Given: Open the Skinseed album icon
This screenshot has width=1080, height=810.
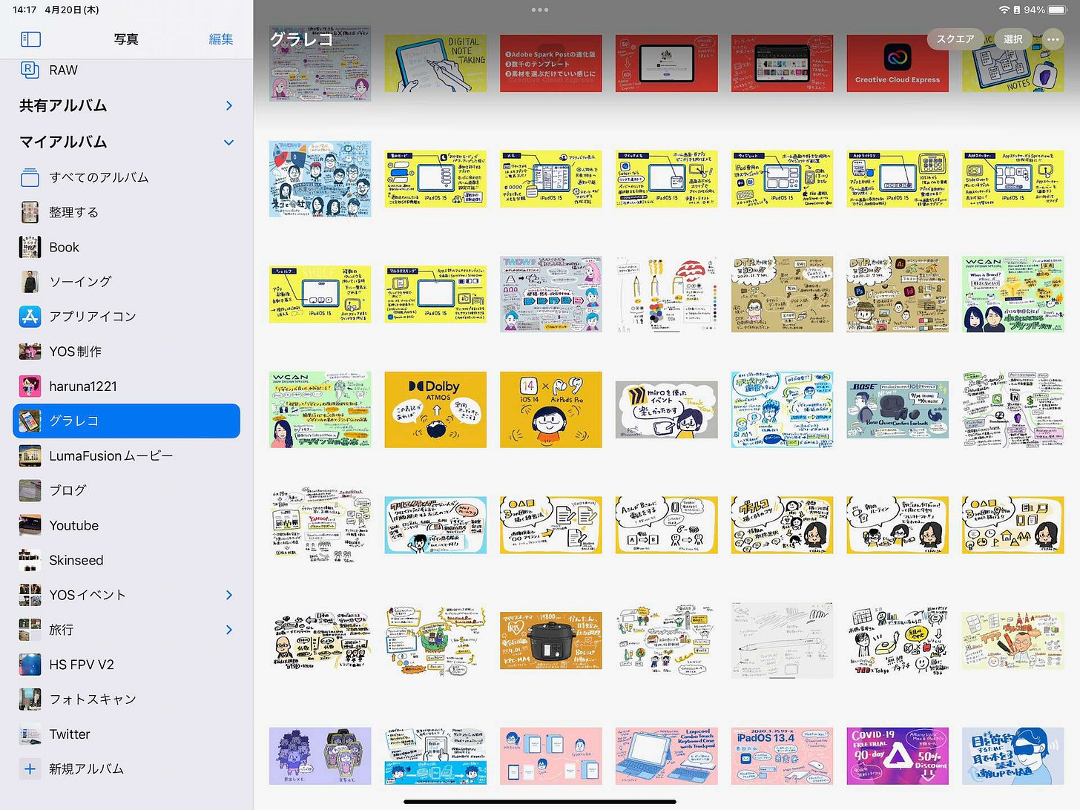Looking at the screenshot, I should (x=30, y=560).
